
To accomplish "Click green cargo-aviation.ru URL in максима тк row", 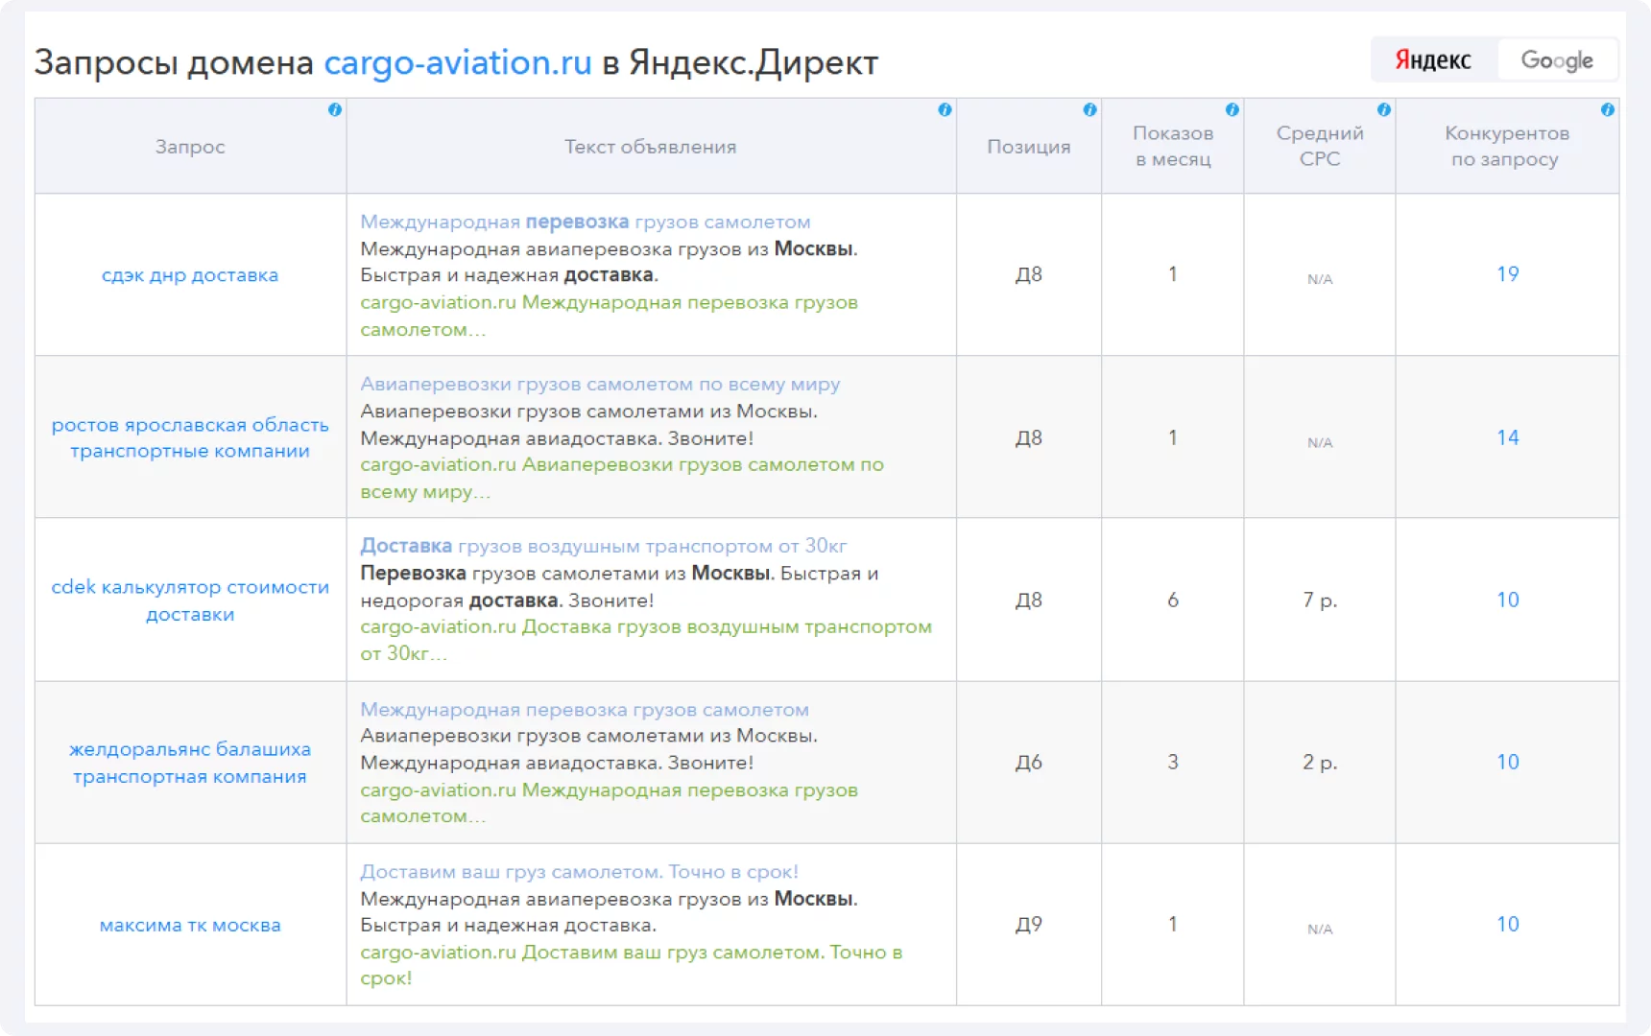I will [438, 953].
